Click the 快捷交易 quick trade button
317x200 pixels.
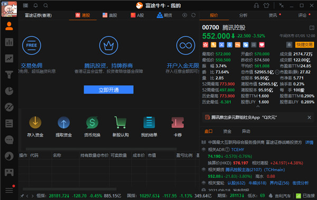pos(304,45)
